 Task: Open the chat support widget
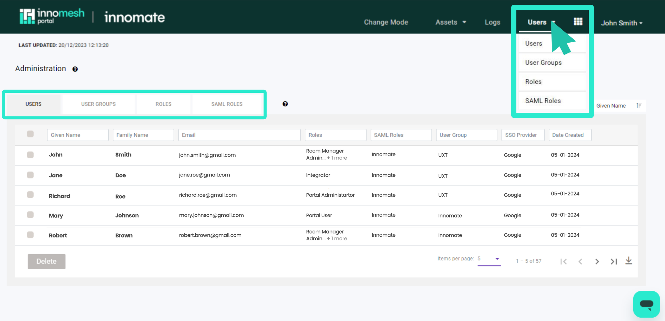(x=647, y=304)
